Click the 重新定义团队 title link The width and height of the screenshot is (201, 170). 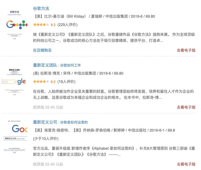(x=45, y=65)
